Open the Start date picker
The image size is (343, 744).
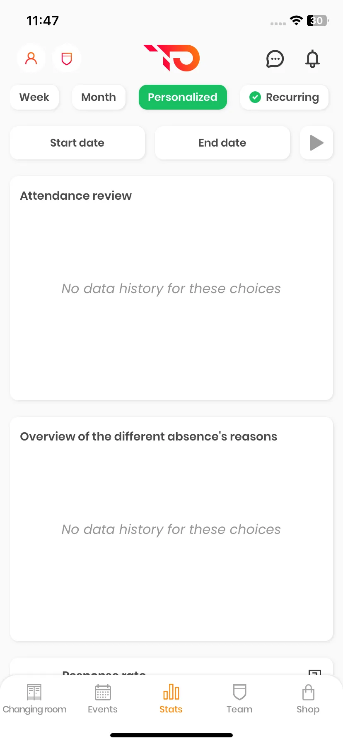(77, 143)
